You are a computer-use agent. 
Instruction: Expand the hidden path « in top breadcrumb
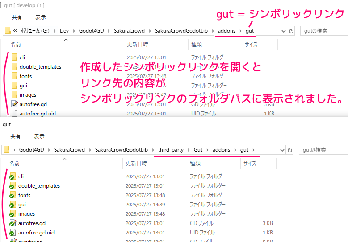coord(15,31)
